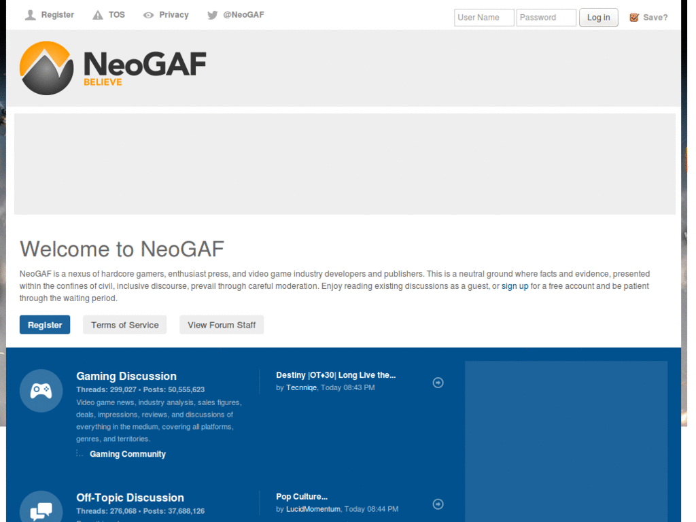Screen dimensions: 696x522
Task: Open Off-Topic Discussion forum title
Action: click(130, 498)
